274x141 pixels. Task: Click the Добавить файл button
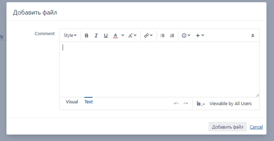(227, 127)
